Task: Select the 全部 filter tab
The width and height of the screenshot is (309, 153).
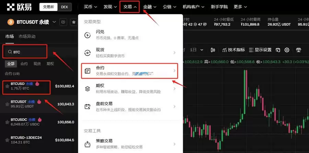Action: [x=11, y=64]
